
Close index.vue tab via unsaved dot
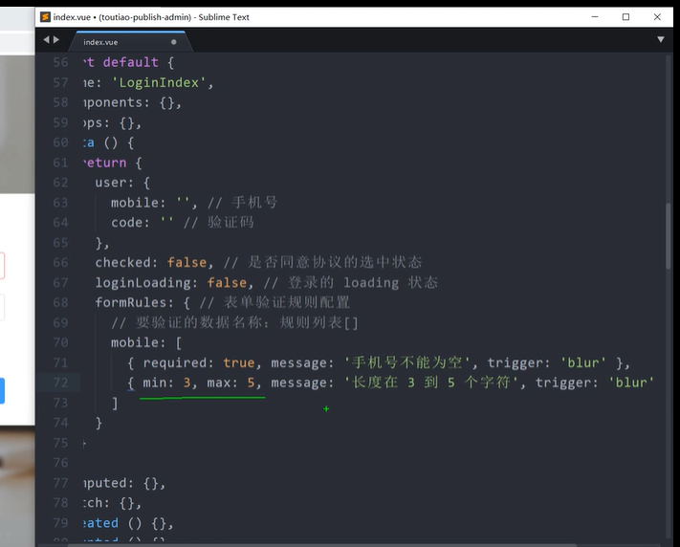point(173,42)
